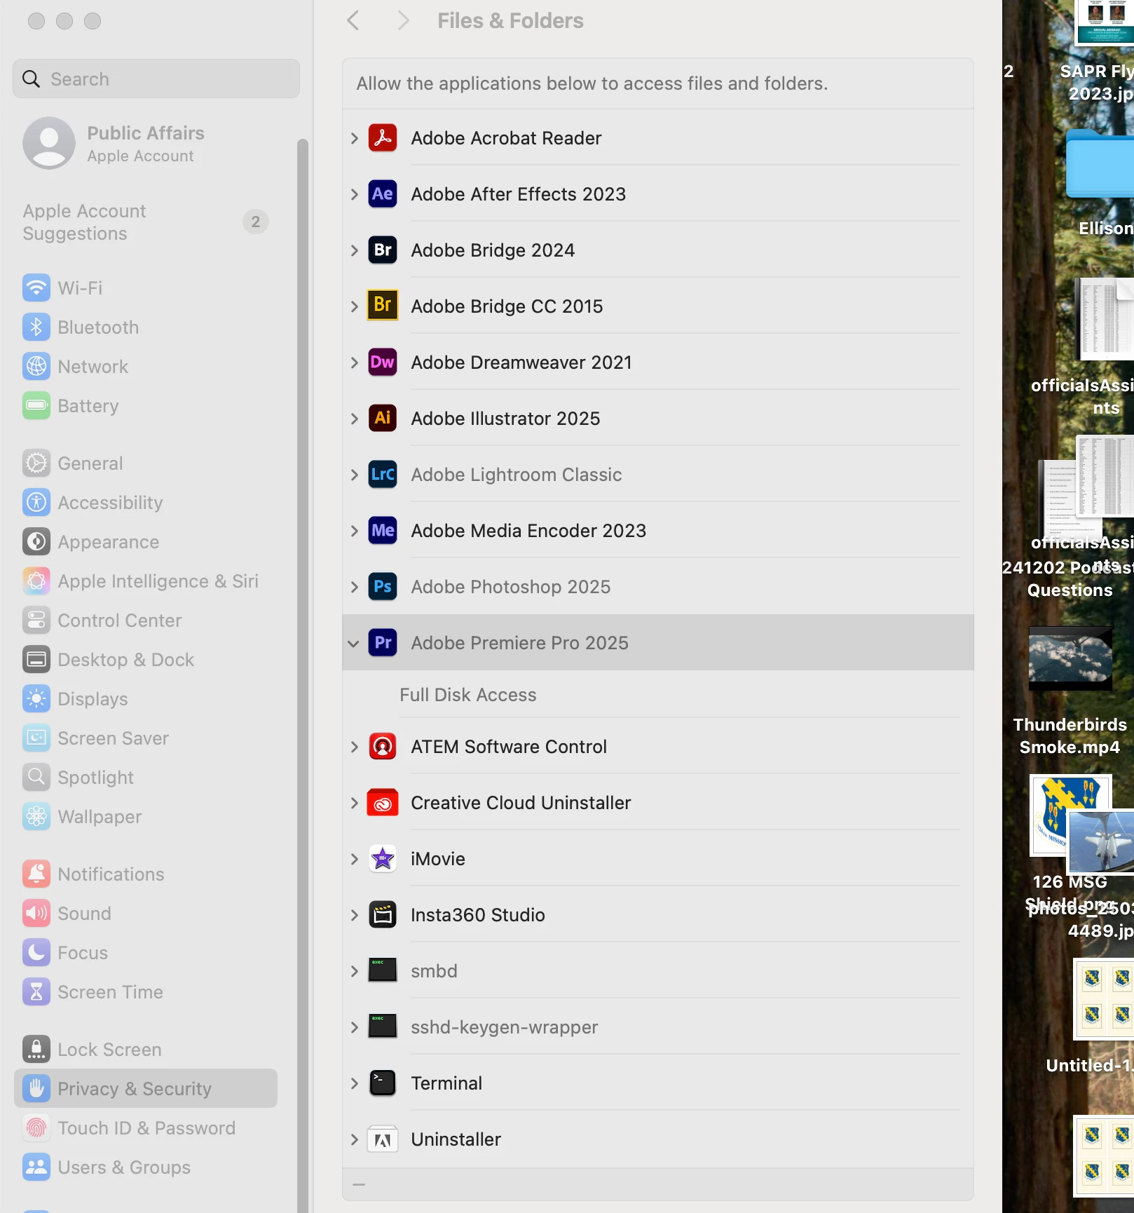The width and height of the screenshot is (1134, 1213).
Task: Expand Terminal permissions chevron
Action: pyautogui.click(x=354, y=1083)
